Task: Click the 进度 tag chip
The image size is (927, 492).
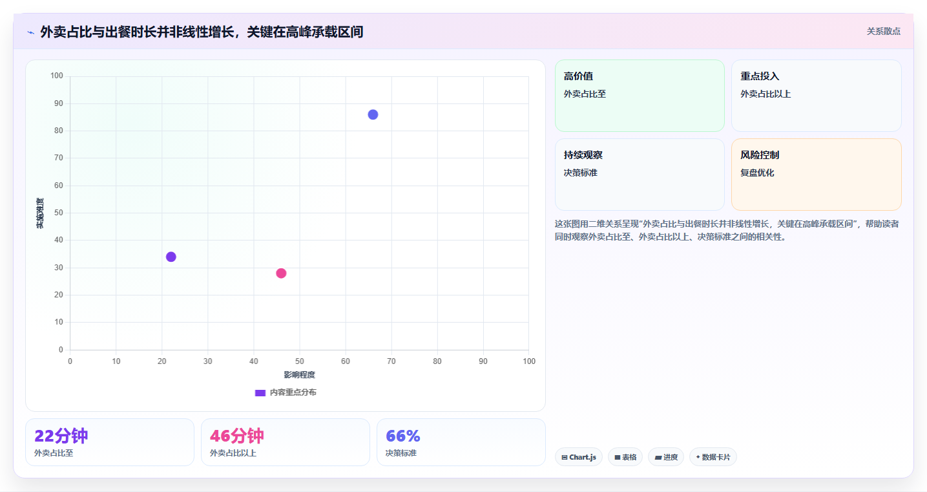Action: click(666, 457)
